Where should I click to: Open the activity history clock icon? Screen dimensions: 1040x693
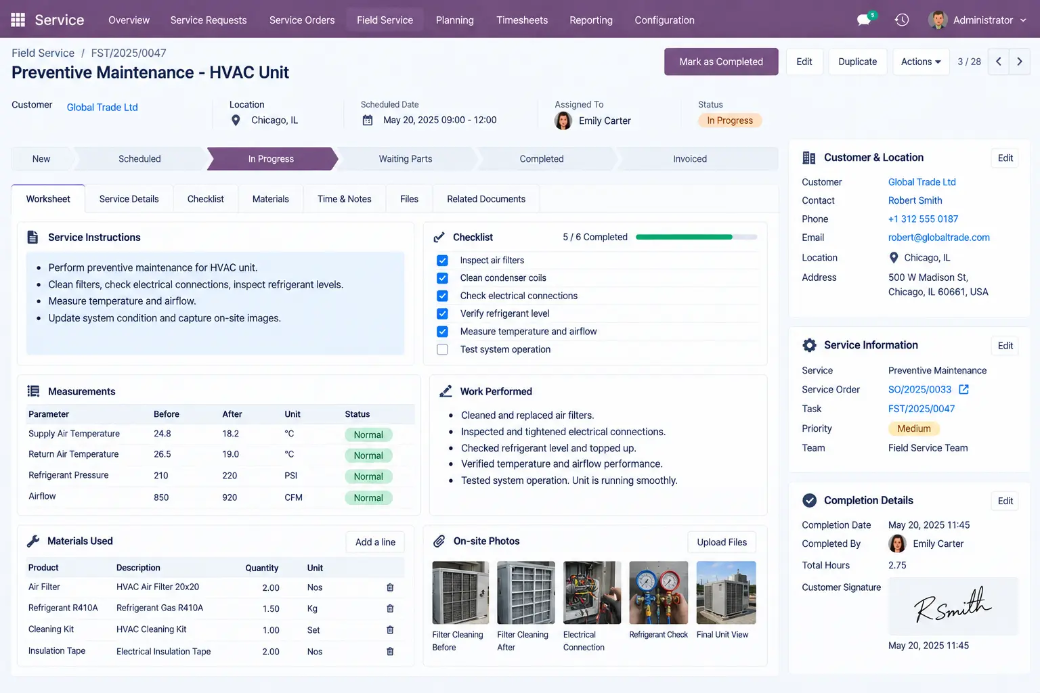click(x=901, y=20)
